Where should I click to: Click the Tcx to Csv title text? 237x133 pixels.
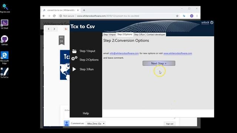point(83,26)
